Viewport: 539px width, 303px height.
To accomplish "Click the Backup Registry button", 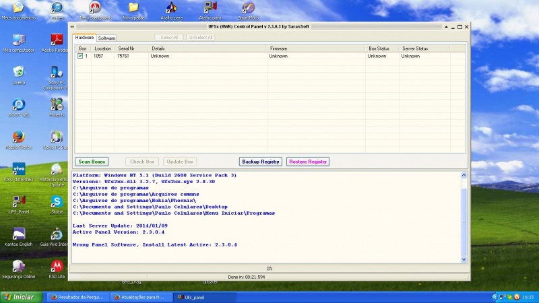I will click(261, 162).
